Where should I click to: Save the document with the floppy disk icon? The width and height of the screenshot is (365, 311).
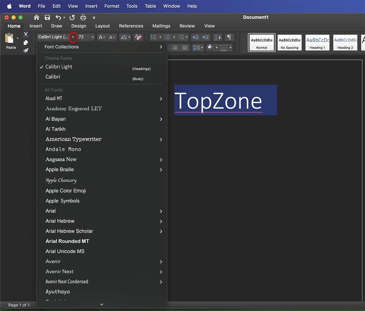click(x=47, y=17)
